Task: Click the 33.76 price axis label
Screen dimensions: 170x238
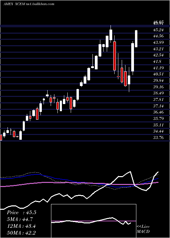Action: [x=158, y=137]
